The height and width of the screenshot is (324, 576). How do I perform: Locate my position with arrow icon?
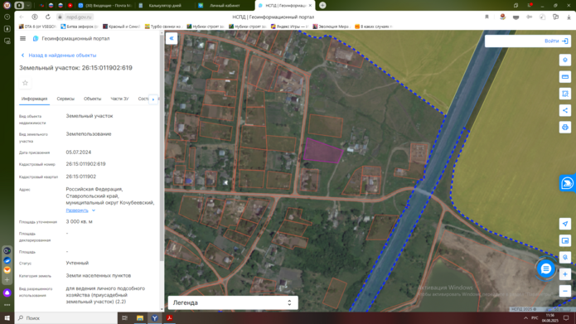point(565,224)
